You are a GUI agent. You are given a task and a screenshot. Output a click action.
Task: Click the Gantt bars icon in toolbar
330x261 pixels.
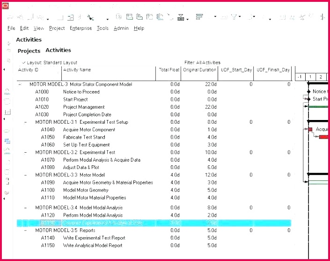pyautogui.click(x=199, y=17)
